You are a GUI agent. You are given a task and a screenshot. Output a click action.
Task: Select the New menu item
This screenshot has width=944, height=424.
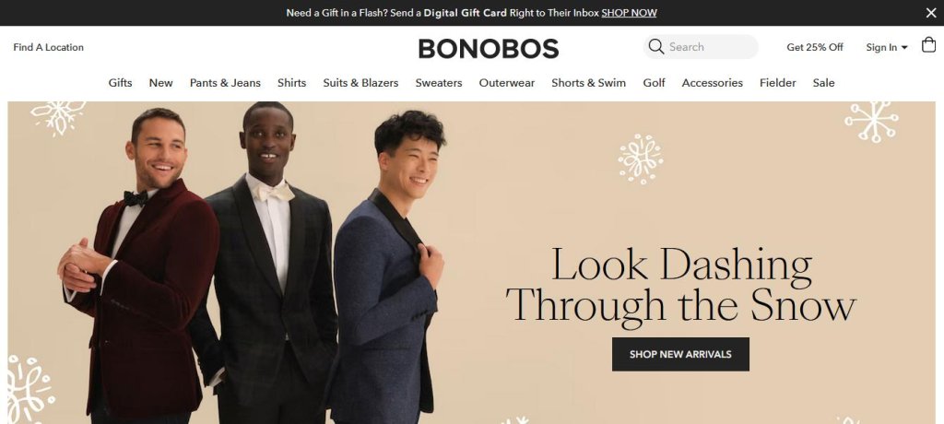point(160,83)
